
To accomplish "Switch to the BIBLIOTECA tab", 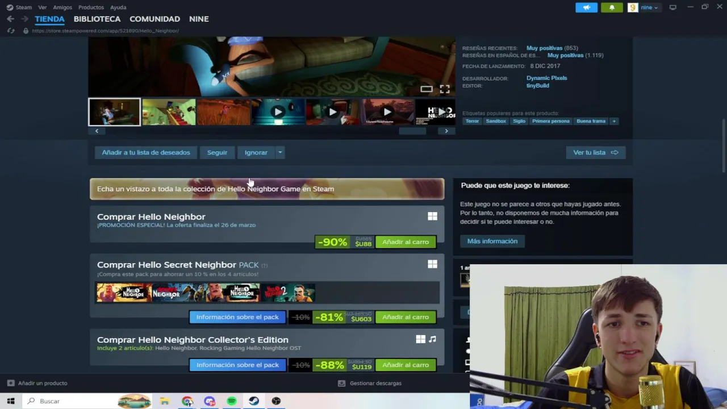I will 97,19.
